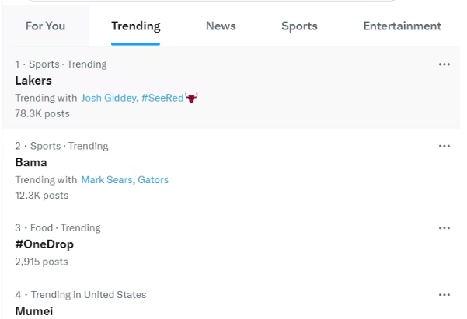
Task: Open the #SeeRed hashtag link
Action: [x=162, y=98]
